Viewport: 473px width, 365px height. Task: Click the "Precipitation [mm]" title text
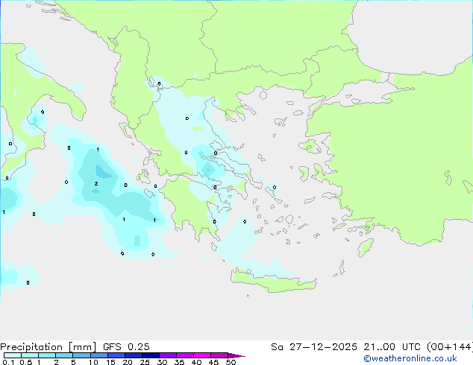(x=48, y=347)
